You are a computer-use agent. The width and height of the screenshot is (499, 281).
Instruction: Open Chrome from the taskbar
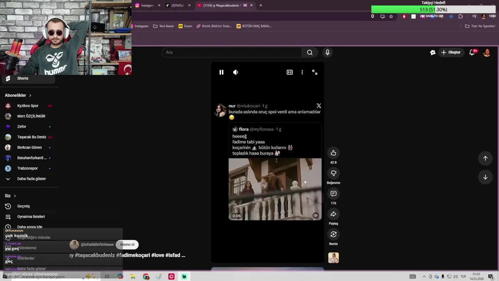point(146,277)
